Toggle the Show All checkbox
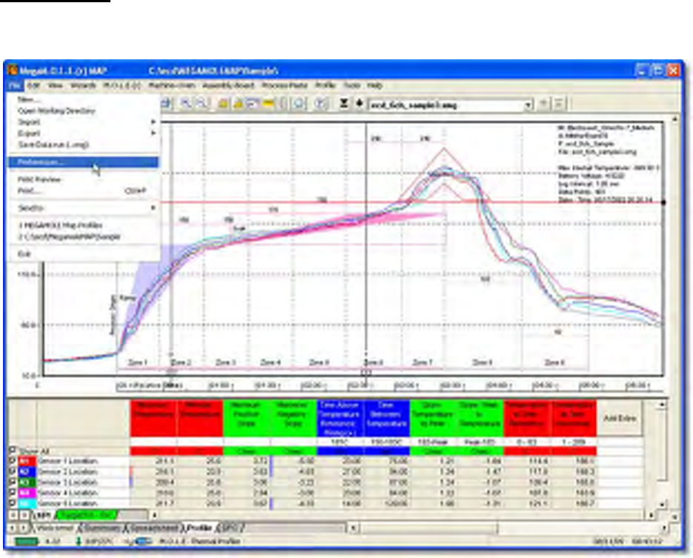The image size is (693, 558). [x=13, y=451]
